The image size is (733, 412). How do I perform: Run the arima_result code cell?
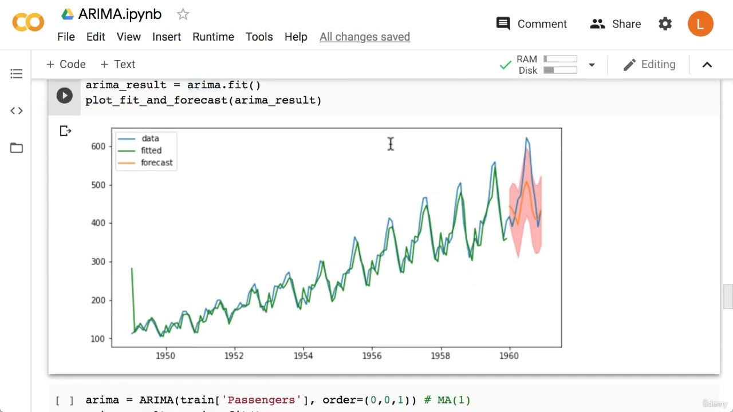coord(64,96)
